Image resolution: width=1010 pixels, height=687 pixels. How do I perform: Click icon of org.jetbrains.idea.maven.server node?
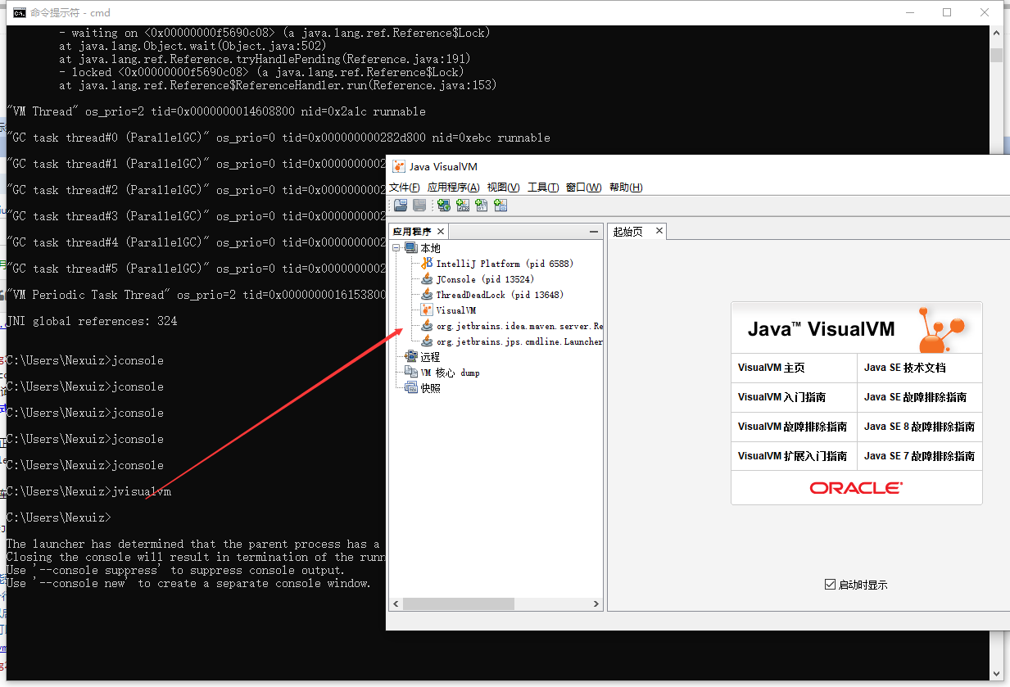click(427, 326)
